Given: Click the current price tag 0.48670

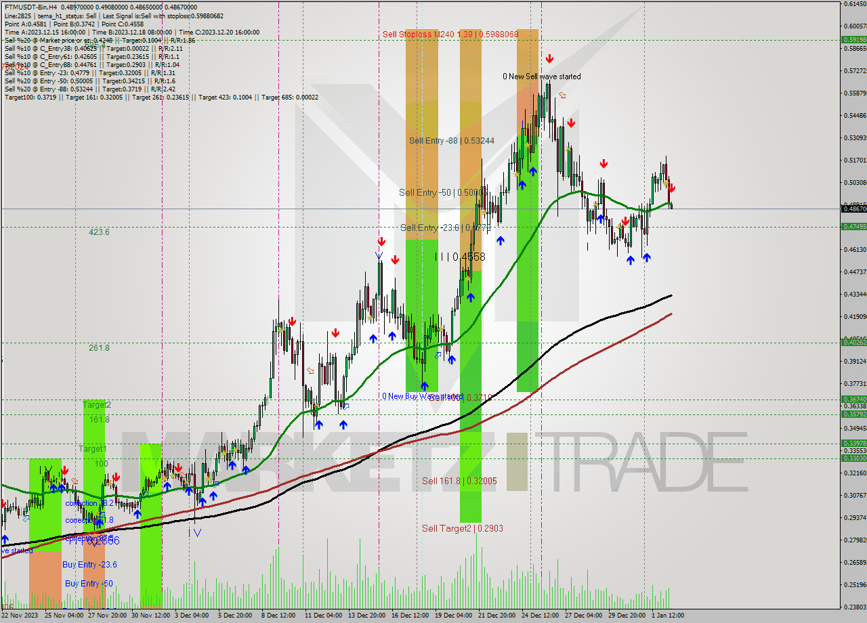Looking at the screenshot, I should (854, 209).
